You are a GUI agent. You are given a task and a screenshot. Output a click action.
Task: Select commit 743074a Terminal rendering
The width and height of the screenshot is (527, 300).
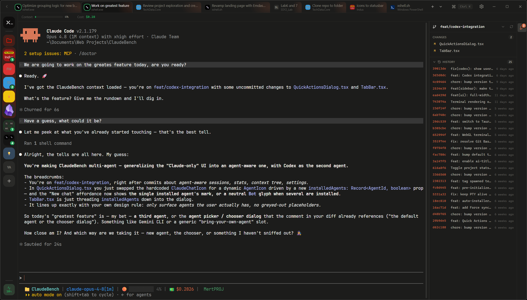473,102
